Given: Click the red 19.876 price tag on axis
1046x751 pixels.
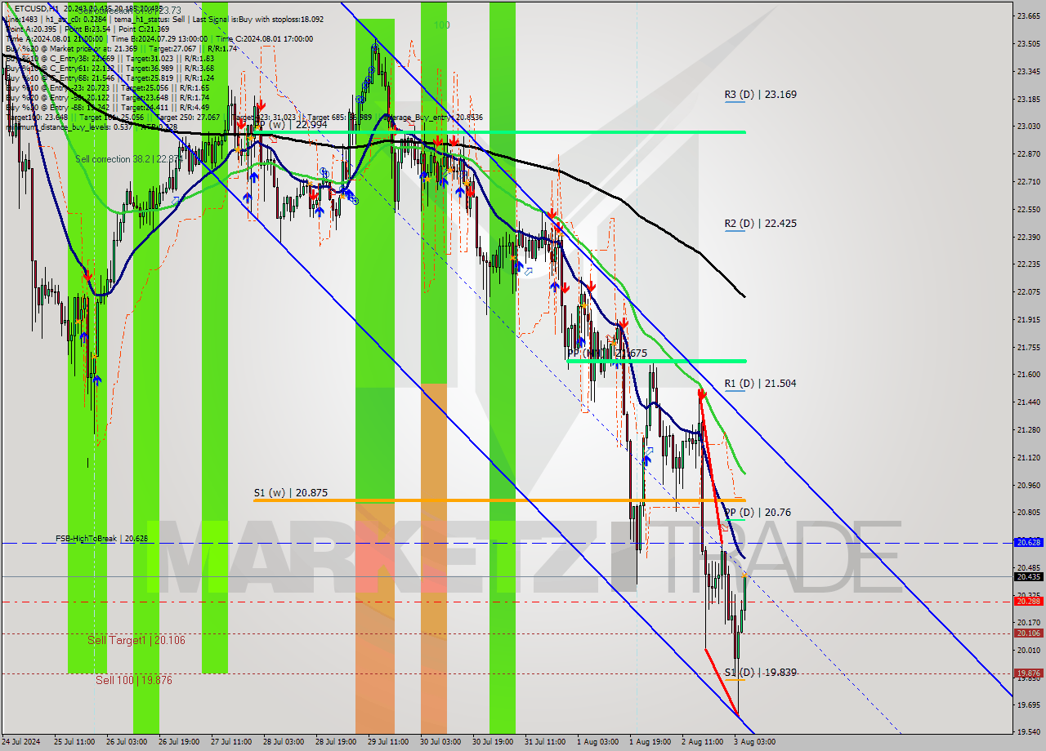Looking at the screenshot, I should (1028, 673).
